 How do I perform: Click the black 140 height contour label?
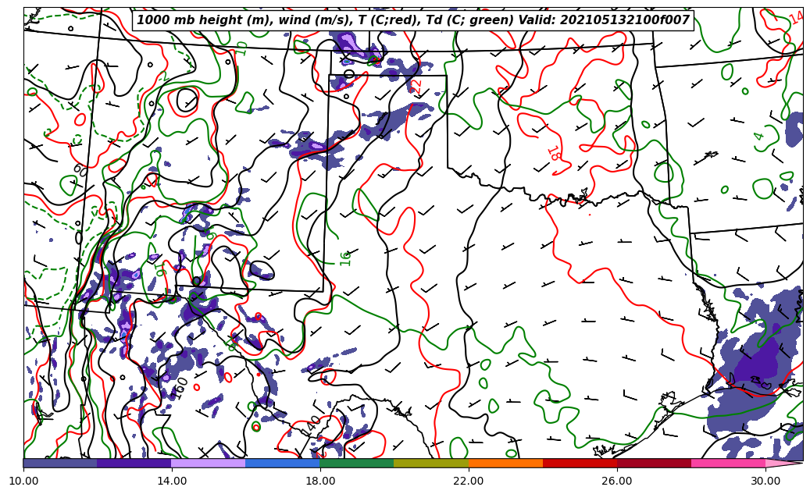click(314, 424)
